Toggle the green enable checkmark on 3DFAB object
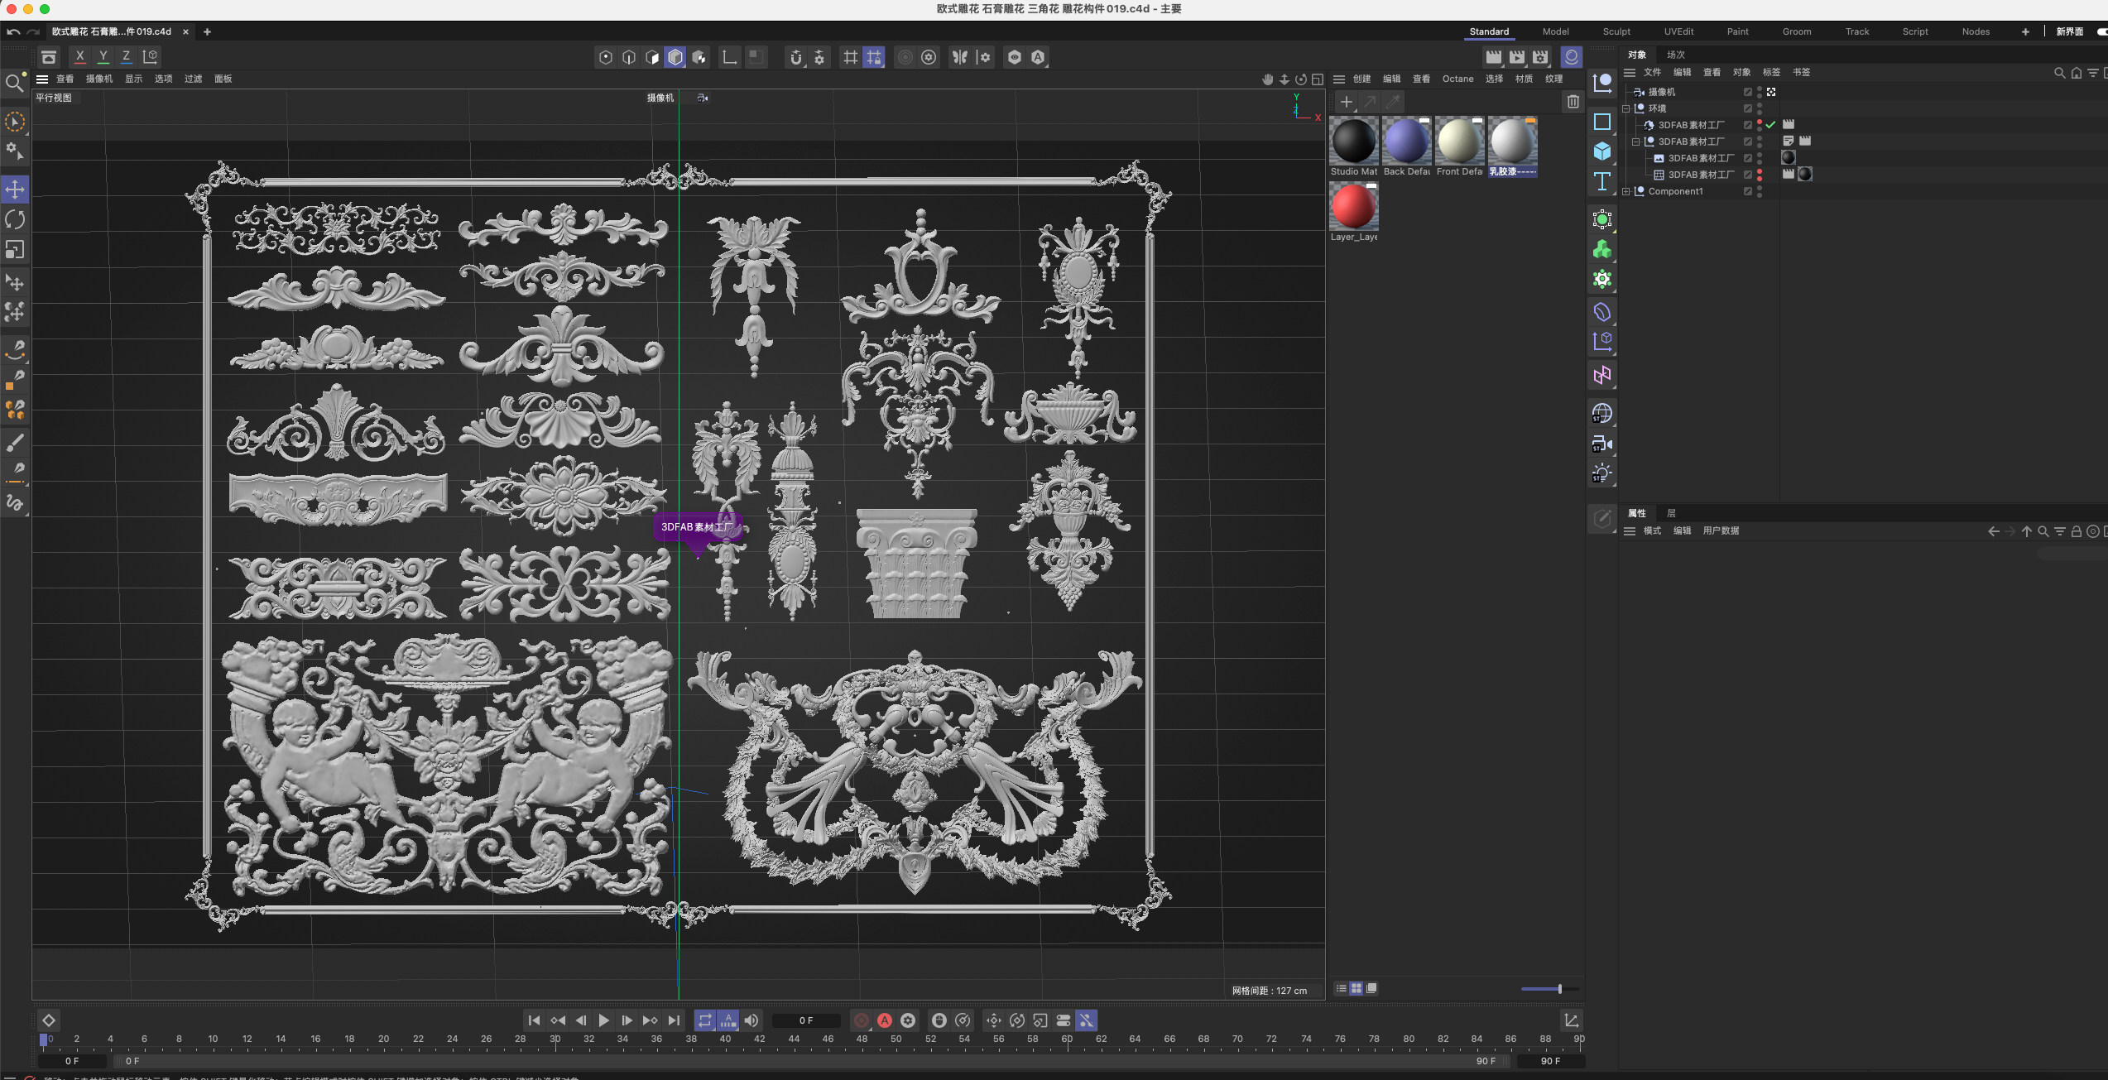Viewport: 2108px width, 1080px height. [1770, 125]
